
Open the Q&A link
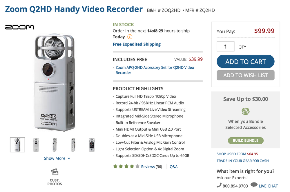click(x=173, y=167)
